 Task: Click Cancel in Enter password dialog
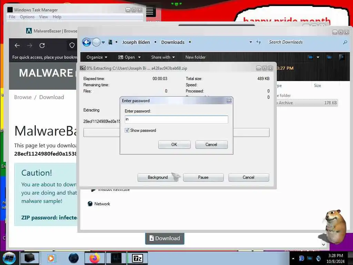(x=211, y=145)
